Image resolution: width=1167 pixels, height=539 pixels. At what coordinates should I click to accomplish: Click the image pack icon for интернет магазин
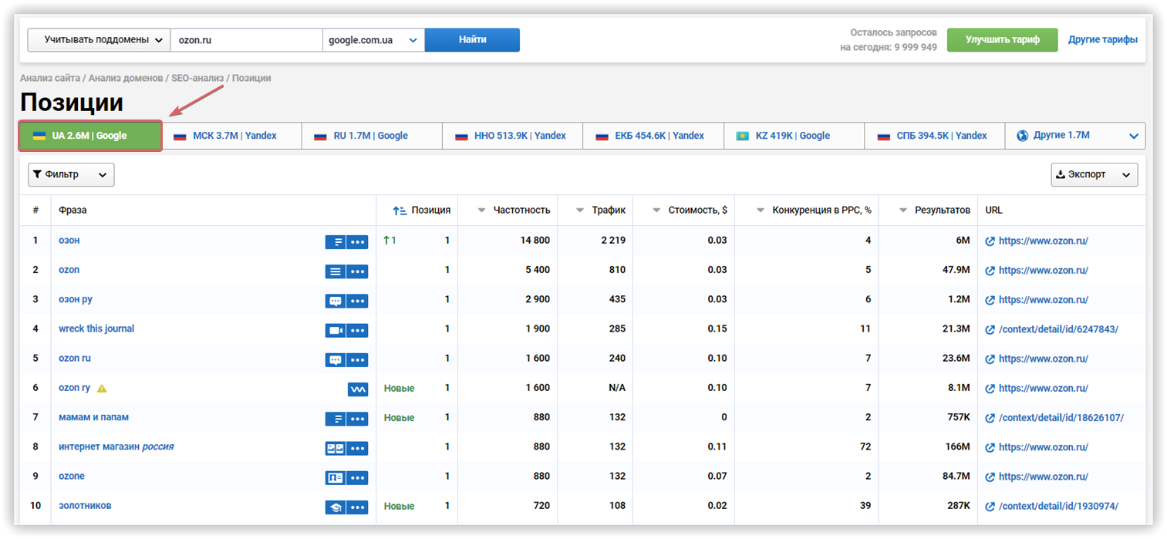pos(335,448)
